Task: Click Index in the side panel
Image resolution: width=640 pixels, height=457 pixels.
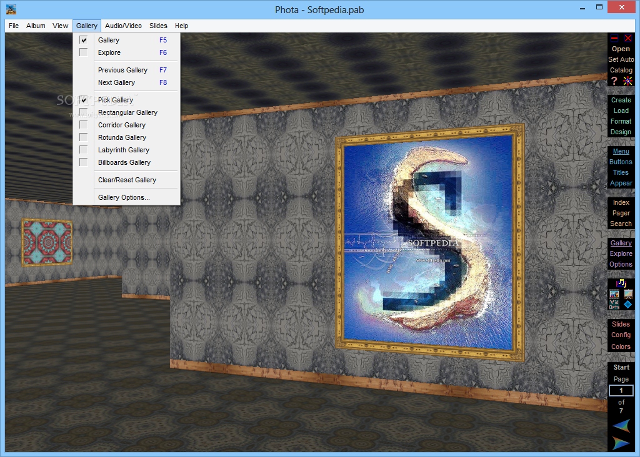Action: coord(621,202)
